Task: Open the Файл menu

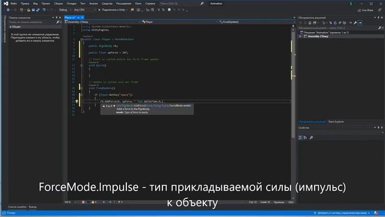Action: (13, 4)
